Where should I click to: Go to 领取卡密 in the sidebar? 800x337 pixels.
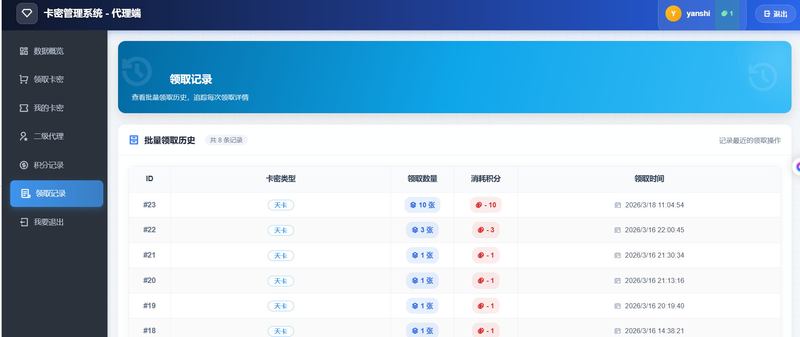coord(57,79)
